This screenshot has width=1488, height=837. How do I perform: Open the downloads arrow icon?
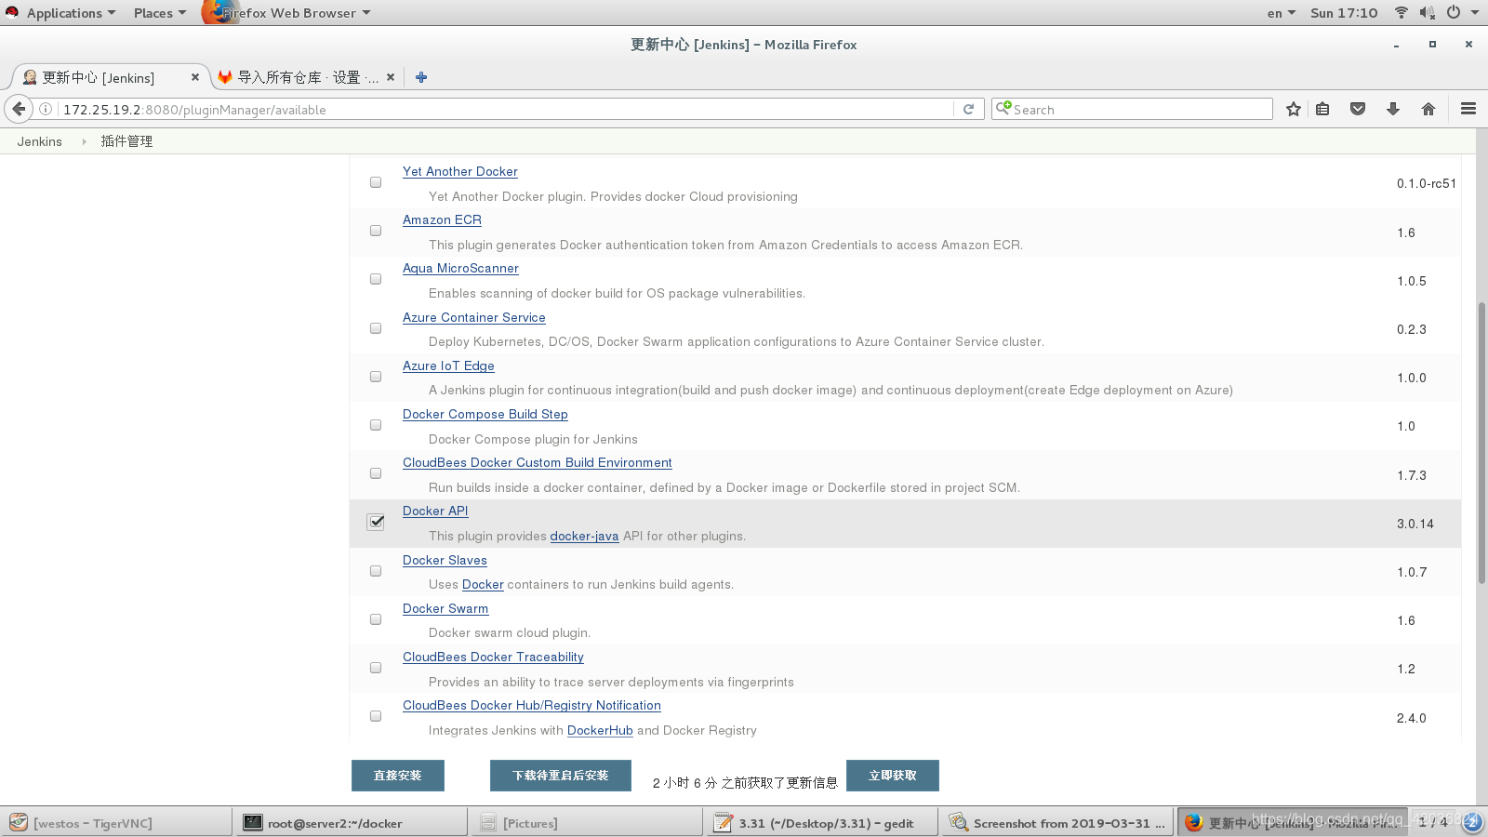[x=1393, y=109]
